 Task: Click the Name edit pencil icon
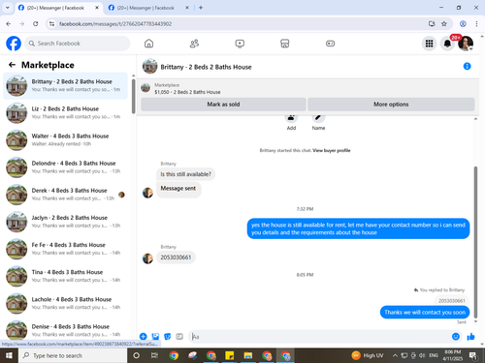point(318,118)
